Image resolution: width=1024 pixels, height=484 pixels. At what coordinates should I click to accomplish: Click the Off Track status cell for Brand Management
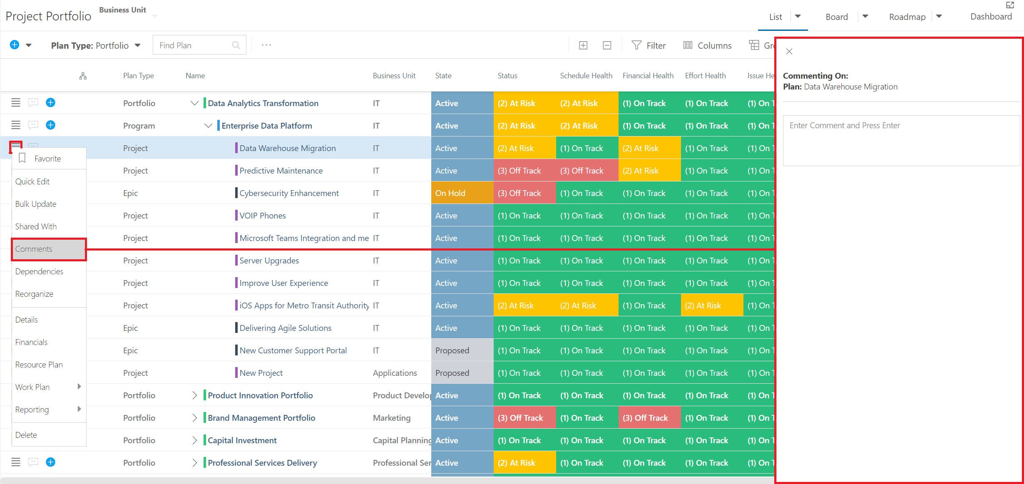point(524,418)
